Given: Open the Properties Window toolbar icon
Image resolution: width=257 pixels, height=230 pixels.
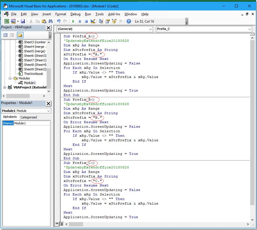Looking at the screenshot, I should click(x=107, y=21).
